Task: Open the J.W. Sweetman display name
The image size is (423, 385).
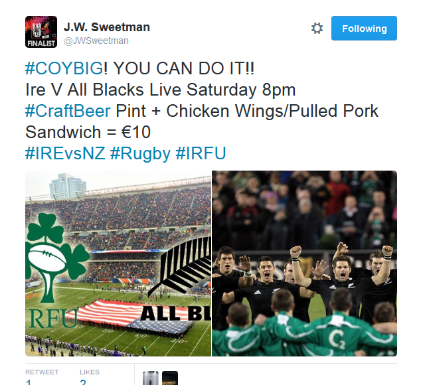Action: [x=106, y=27]
